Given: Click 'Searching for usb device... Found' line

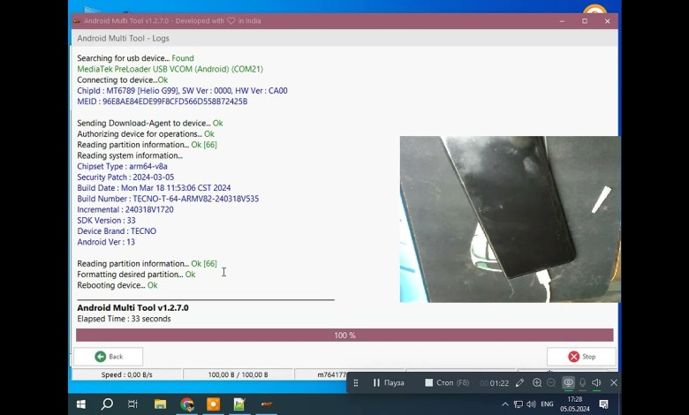Looking at the screenshot, I should tap(135, 58).
